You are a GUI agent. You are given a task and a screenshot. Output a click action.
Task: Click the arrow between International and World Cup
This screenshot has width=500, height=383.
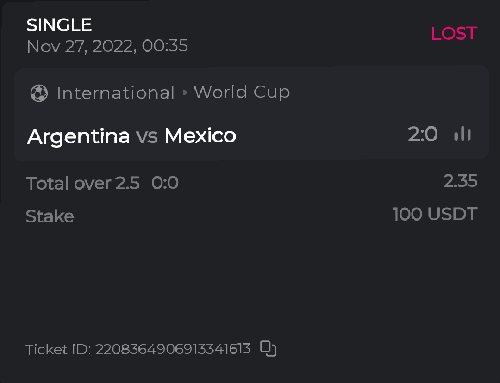point(185,93)
